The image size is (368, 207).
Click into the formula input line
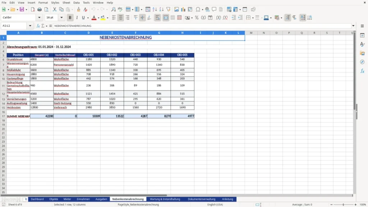[x=202, y=26]
